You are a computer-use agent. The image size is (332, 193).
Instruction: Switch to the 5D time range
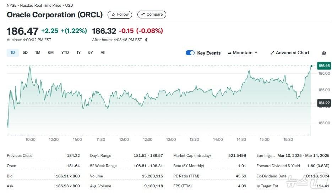coord(25,52)
